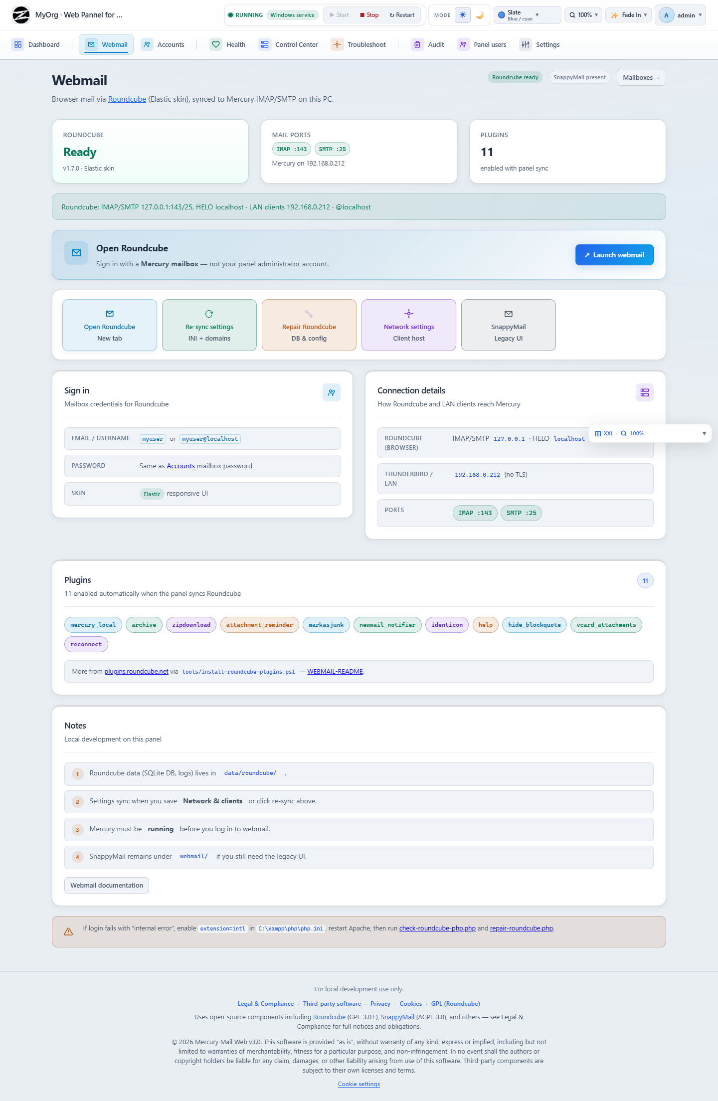This screenshot has height=1101, width=718.
Task: Click the Settings sliders icon
Action: (x=526, y=44)
